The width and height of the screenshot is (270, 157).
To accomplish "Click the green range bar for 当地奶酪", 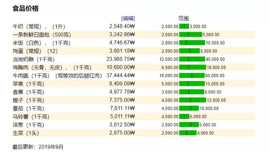I will (192, 59).
